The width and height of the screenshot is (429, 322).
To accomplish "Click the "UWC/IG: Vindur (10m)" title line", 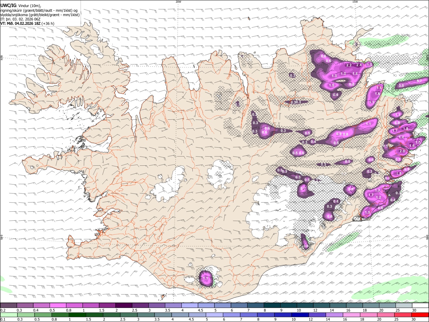I will 20,6.
